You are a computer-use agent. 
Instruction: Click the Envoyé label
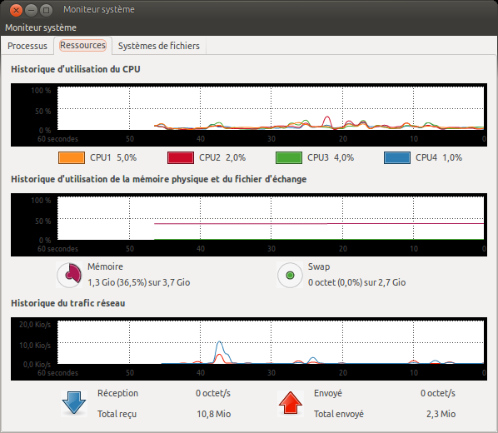pyautogui.click(x=328, y=393)
